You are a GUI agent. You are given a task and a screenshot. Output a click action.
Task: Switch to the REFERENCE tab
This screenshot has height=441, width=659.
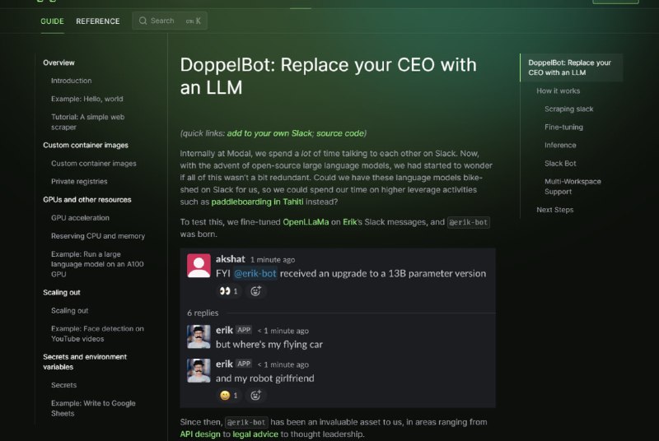[x=98, y=21]
